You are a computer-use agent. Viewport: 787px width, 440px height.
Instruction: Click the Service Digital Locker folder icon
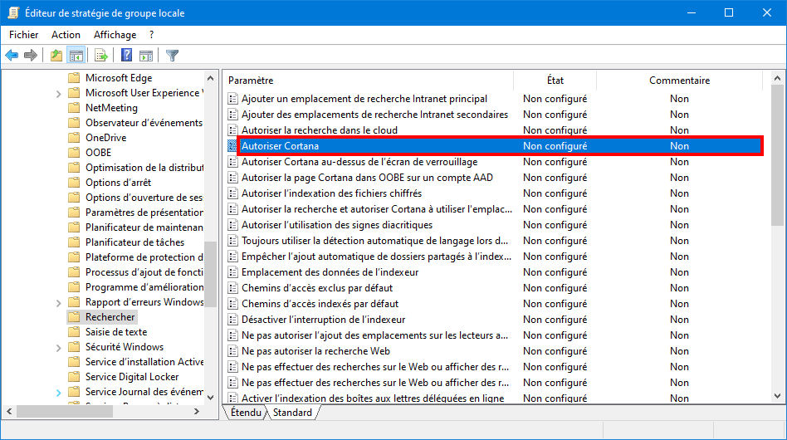tap(74, 377)
